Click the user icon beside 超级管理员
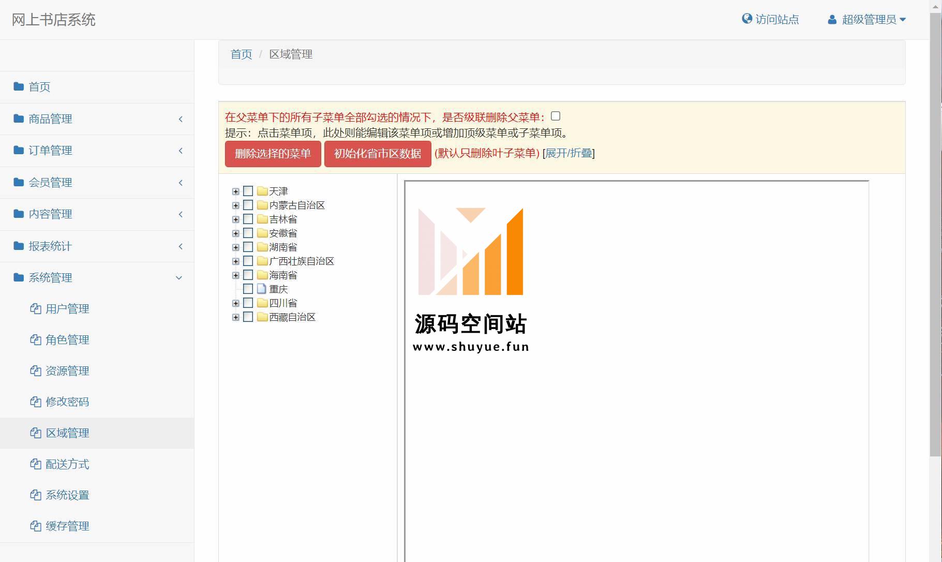Screen dimensions: 942x562 (x=832, y=20)
